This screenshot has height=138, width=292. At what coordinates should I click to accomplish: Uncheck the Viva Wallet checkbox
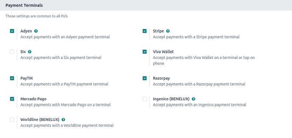(145, 52)
